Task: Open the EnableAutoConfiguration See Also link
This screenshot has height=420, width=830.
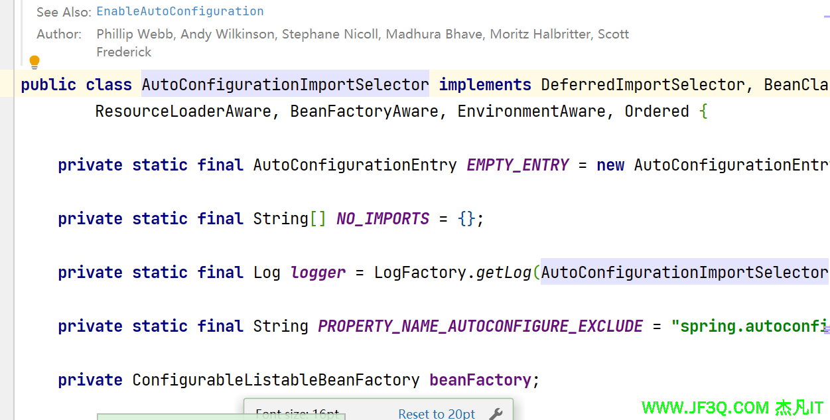Action: click(x=180, y=11)
